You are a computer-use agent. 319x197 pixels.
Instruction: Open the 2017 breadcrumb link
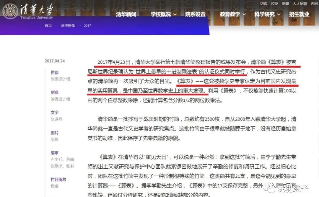(x=87, y=26)
